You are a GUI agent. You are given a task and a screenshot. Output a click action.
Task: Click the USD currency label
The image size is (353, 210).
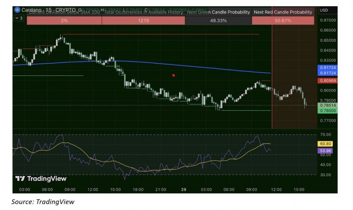[324, 10]
